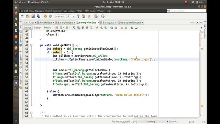Toggle Bookmark on current line
The image size is (220, 124).
tap(106, 28)
